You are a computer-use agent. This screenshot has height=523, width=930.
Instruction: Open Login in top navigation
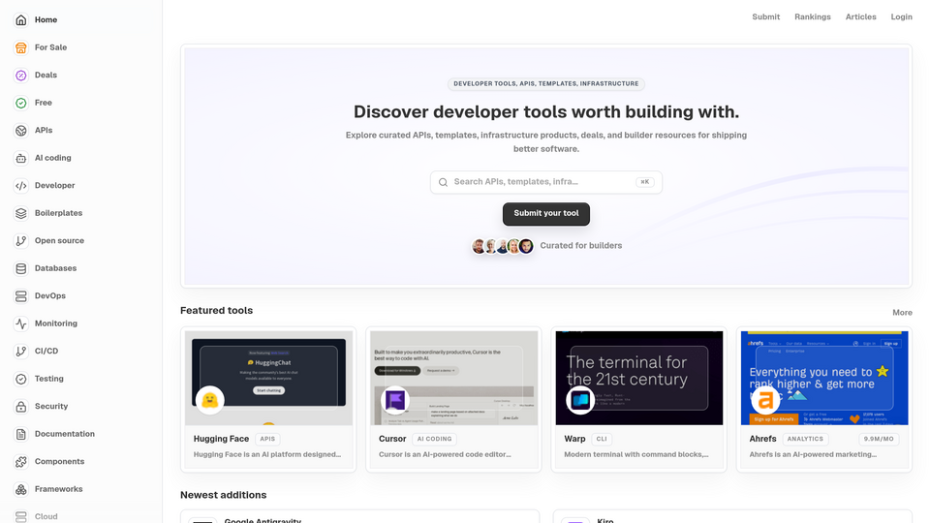[x=902, y=16]
